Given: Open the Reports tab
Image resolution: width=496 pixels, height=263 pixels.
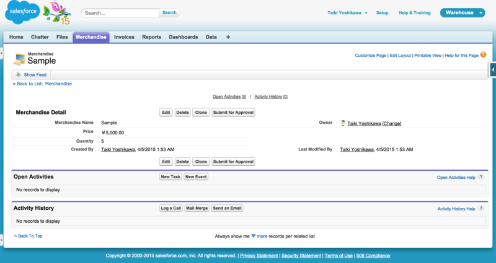Looking at the screenshot, I should tap(151, 37).
